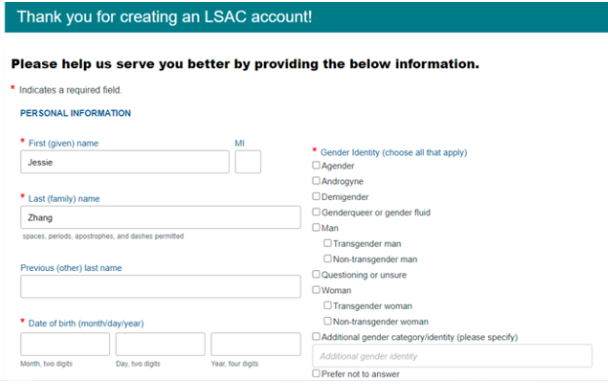
Task: Tick the Androgyne option
Action: point(317,180)
